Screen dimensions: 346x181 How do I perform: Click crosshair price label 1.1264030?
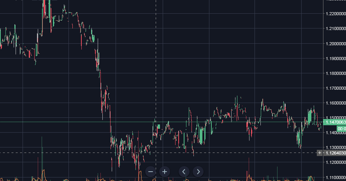click(x=335, y=153)
